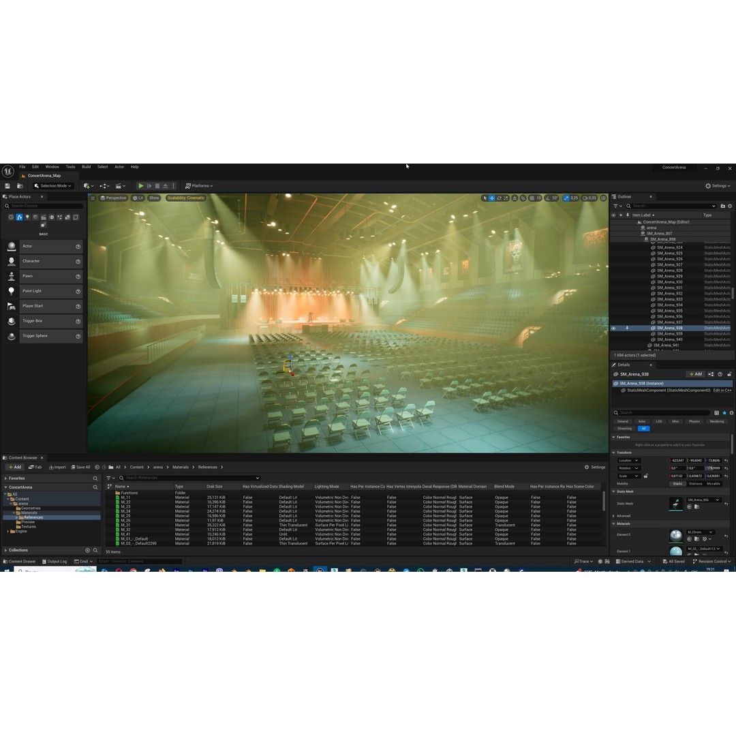Toggle the Scale lock ratio icon
The height and width of the screenshot is (736, 736).
tap(646, 476)
